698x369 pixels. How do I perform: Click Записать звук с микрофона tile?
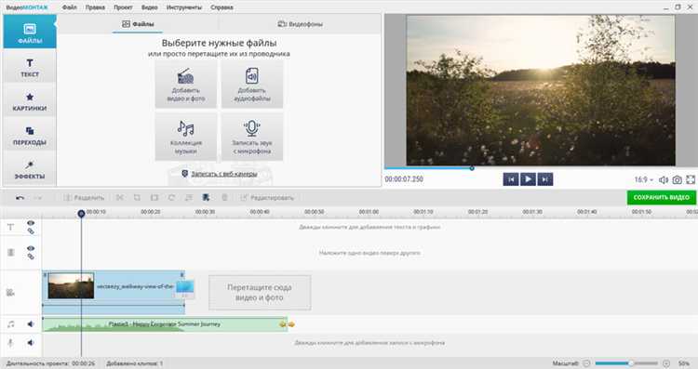[252, 136]
